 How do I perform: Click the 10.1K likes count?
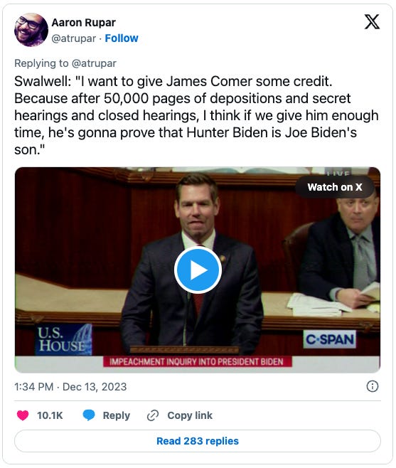click(50, 415)
